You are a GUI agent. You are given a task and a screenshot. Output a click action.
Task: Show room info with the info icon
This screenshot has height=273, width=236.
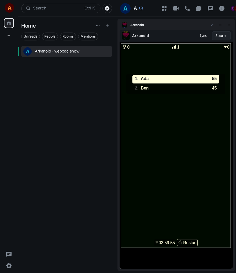[x=222, y=8]
